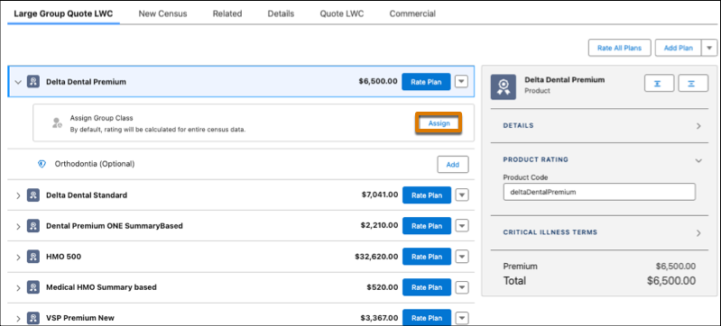Click the Orthodontia shield icon
The height and width of the screenshot is (326, 721).
click(42, 164)
